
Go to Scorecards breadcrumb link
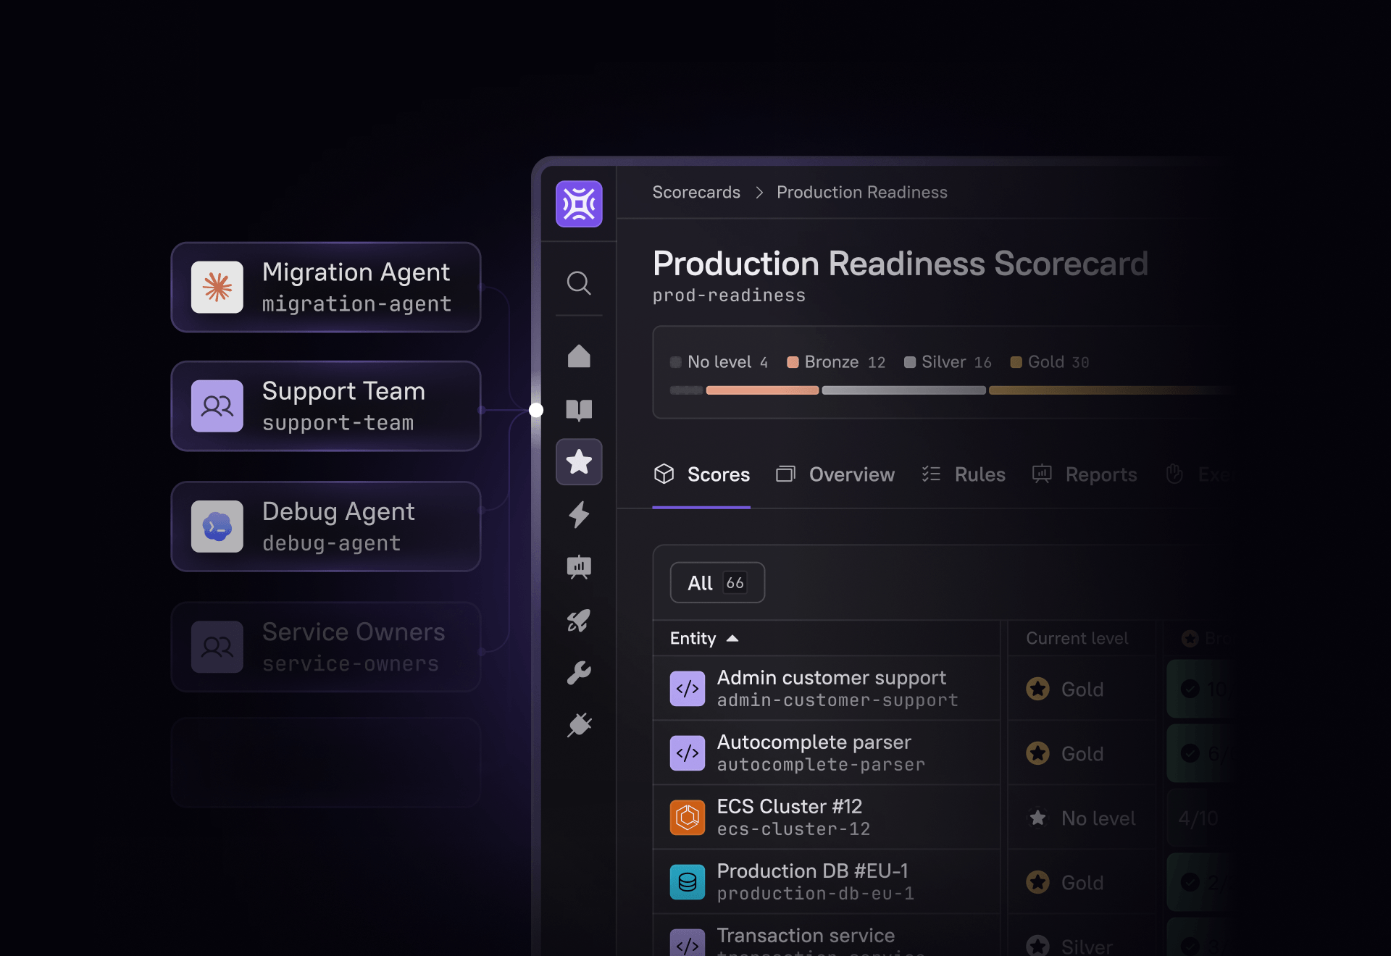tap(696, 192)
